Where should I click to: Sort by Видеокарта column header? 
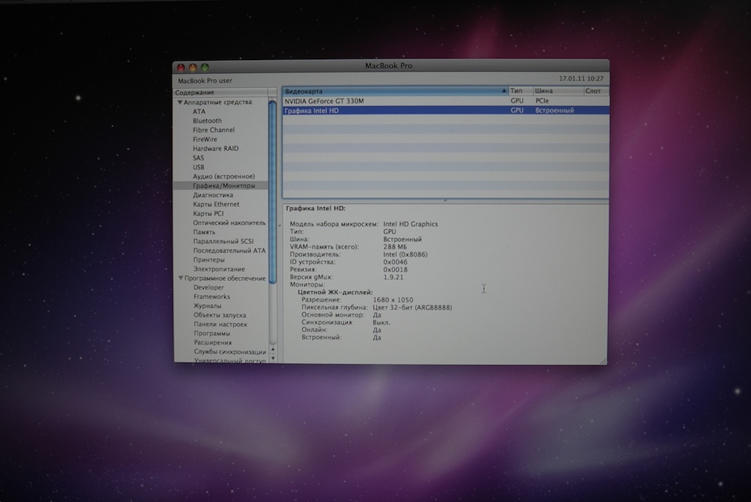pyautogui.click(x=395, y=91)
